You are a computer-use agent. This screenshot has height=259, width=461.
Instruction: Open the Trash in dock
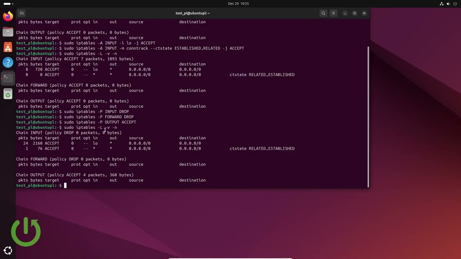point(8,95)
